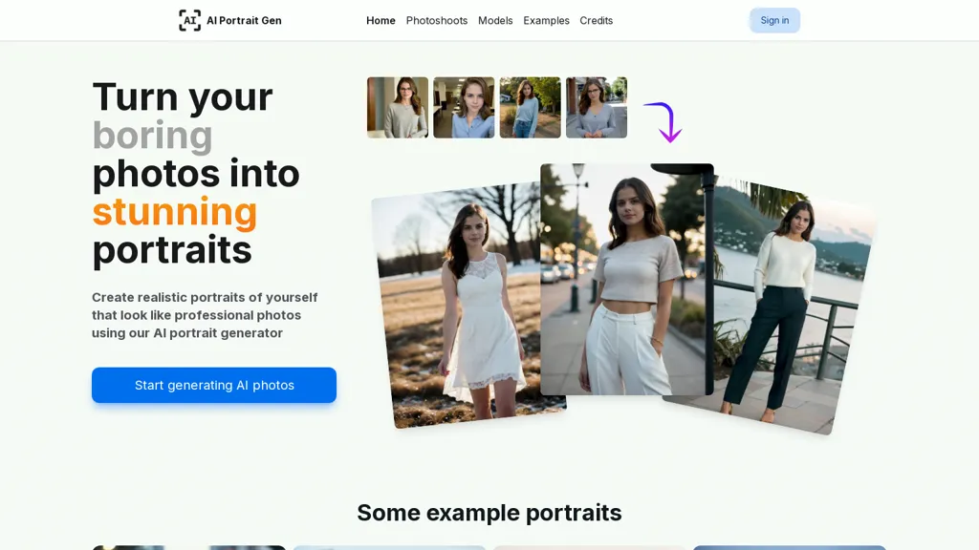Select the third small portrait thumbnail
979x550 pixels.
click(x=530, y=107)
